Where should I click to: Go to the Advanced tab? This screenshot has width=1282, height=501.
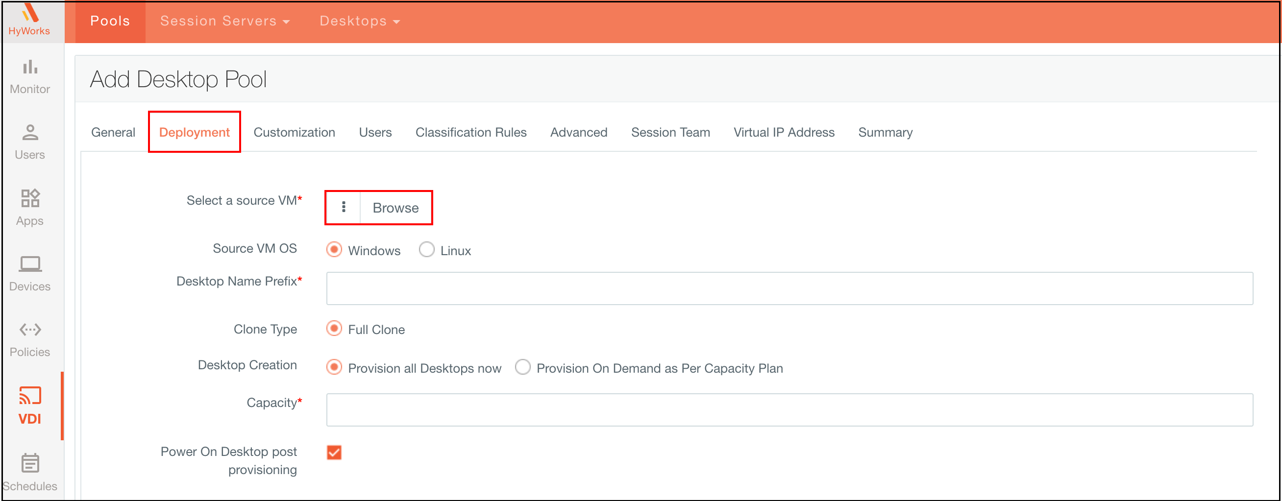point(579,132)
